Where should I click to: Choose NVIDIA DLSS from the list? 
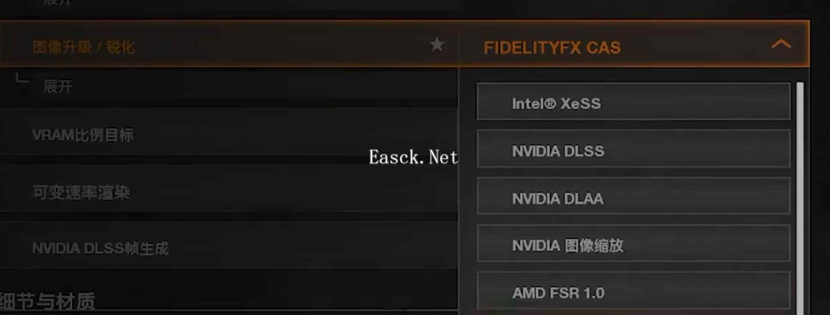(634, 148)
